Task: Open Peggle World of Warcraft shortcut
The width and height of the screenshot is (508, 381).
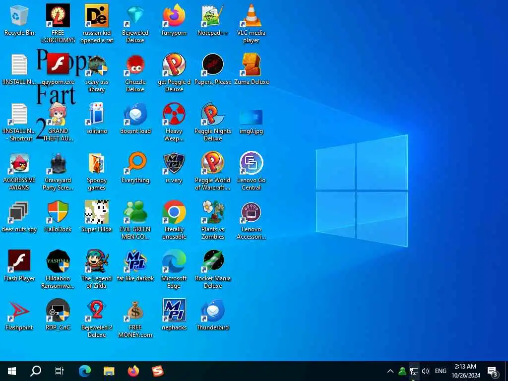Action: click(212, 171)
